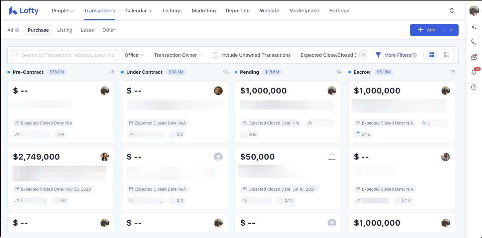Open the inbox icon with red dot
This screenshot has width=482, height=238.
click(x=474, y=57)
